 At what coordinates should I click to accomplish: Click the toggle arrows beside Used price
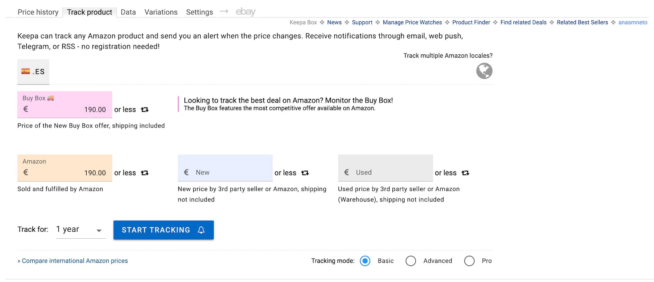[465, 173]
